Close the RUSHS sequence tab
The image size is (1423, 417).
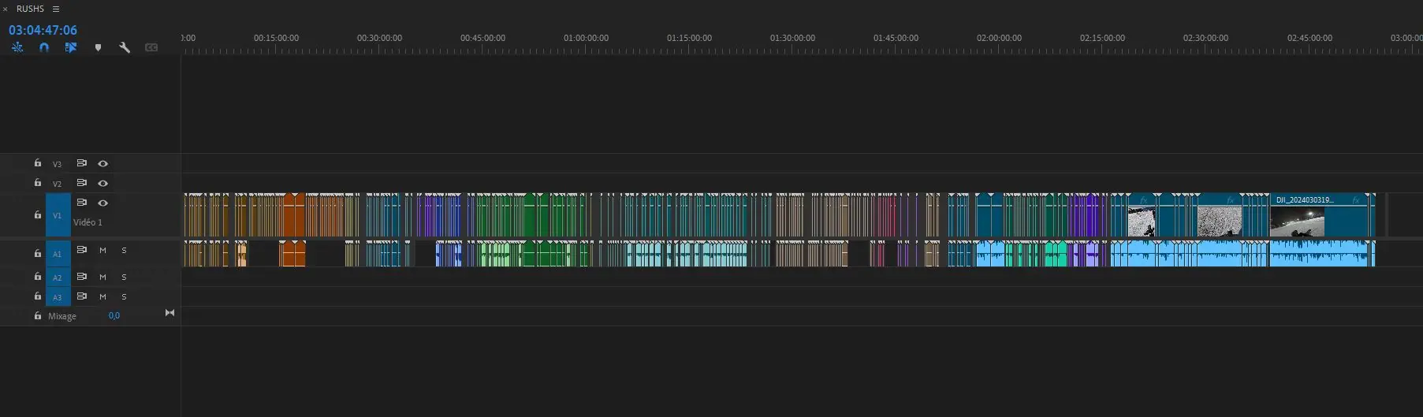coord(5,9)
